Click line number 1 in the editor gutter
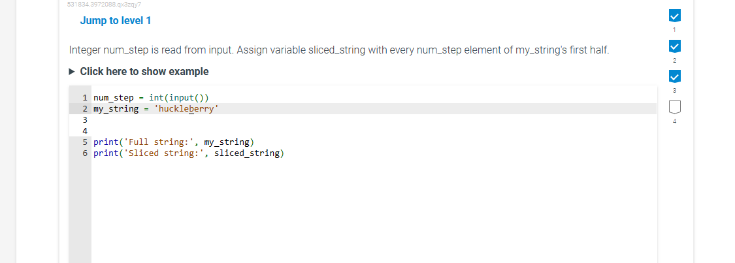This screenshot has height=263, width=735. point(85,98)
